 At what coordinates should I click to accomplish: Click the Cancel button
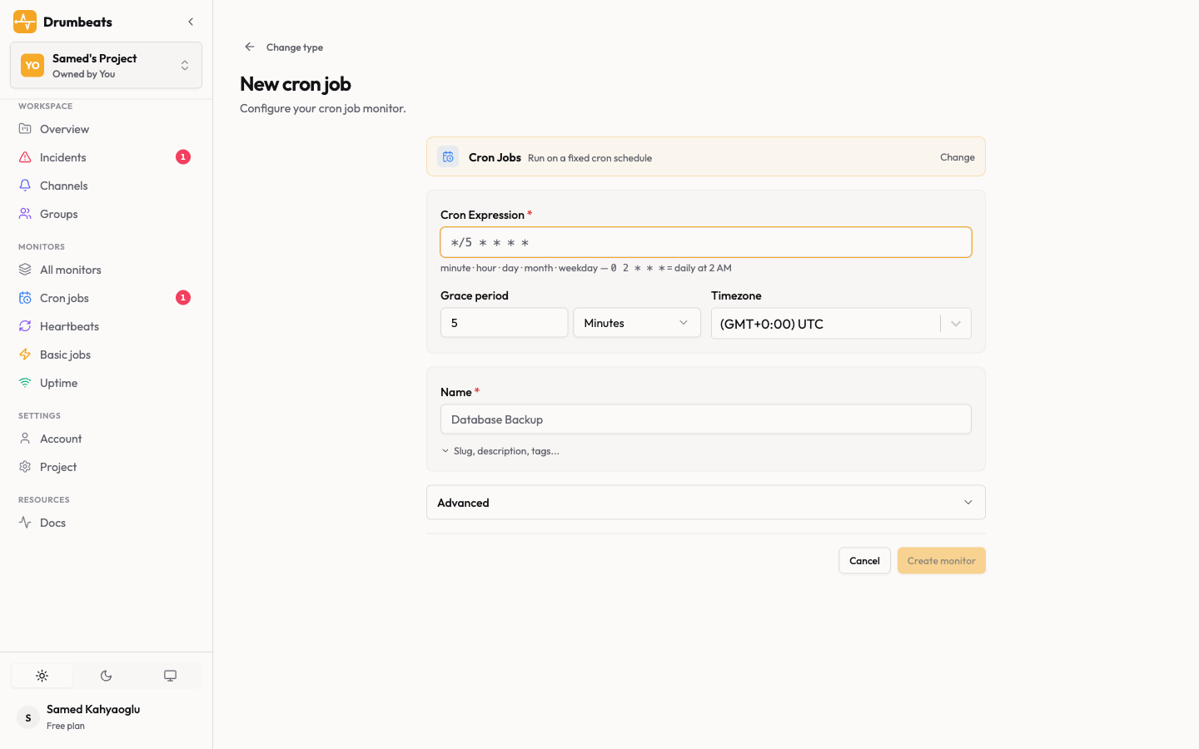click(x=864, y=561)
